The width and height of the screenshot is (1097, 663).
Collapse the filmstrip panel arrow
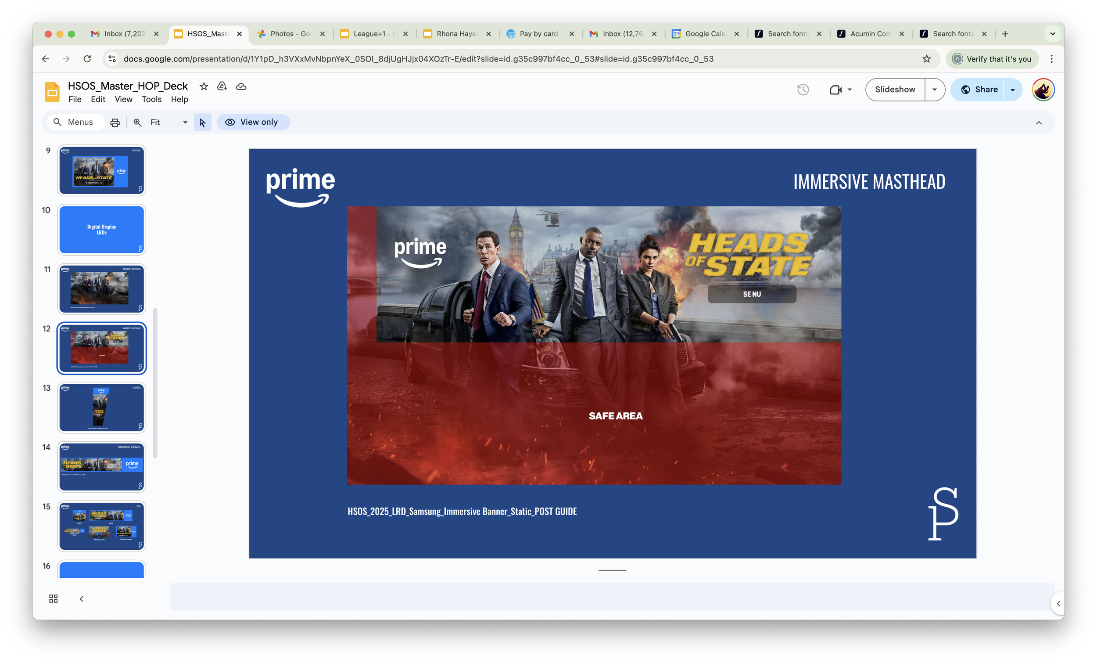(x=82, y=598)
